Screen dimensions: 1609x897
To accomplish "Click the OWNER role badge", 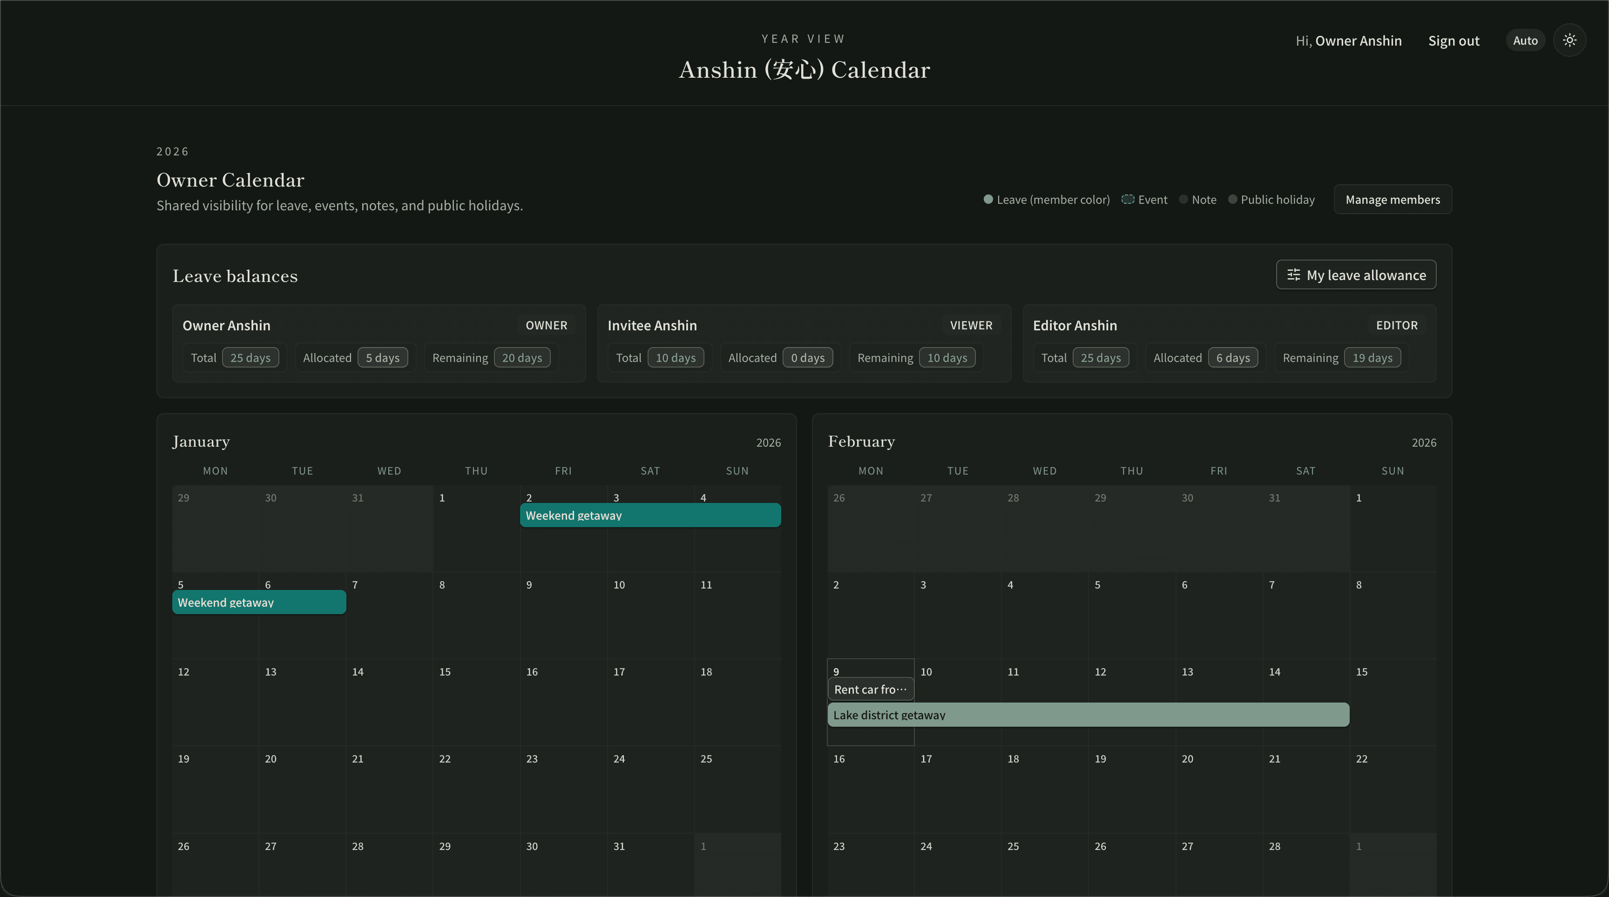I will (546, 325).
